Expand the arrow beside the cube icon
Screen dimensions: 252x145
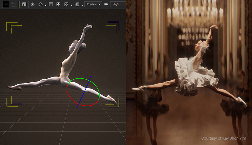tap(81, 6)
